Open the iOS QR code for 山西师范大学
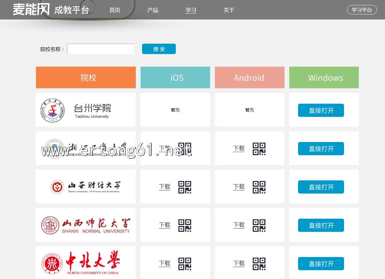 [185, 225]
